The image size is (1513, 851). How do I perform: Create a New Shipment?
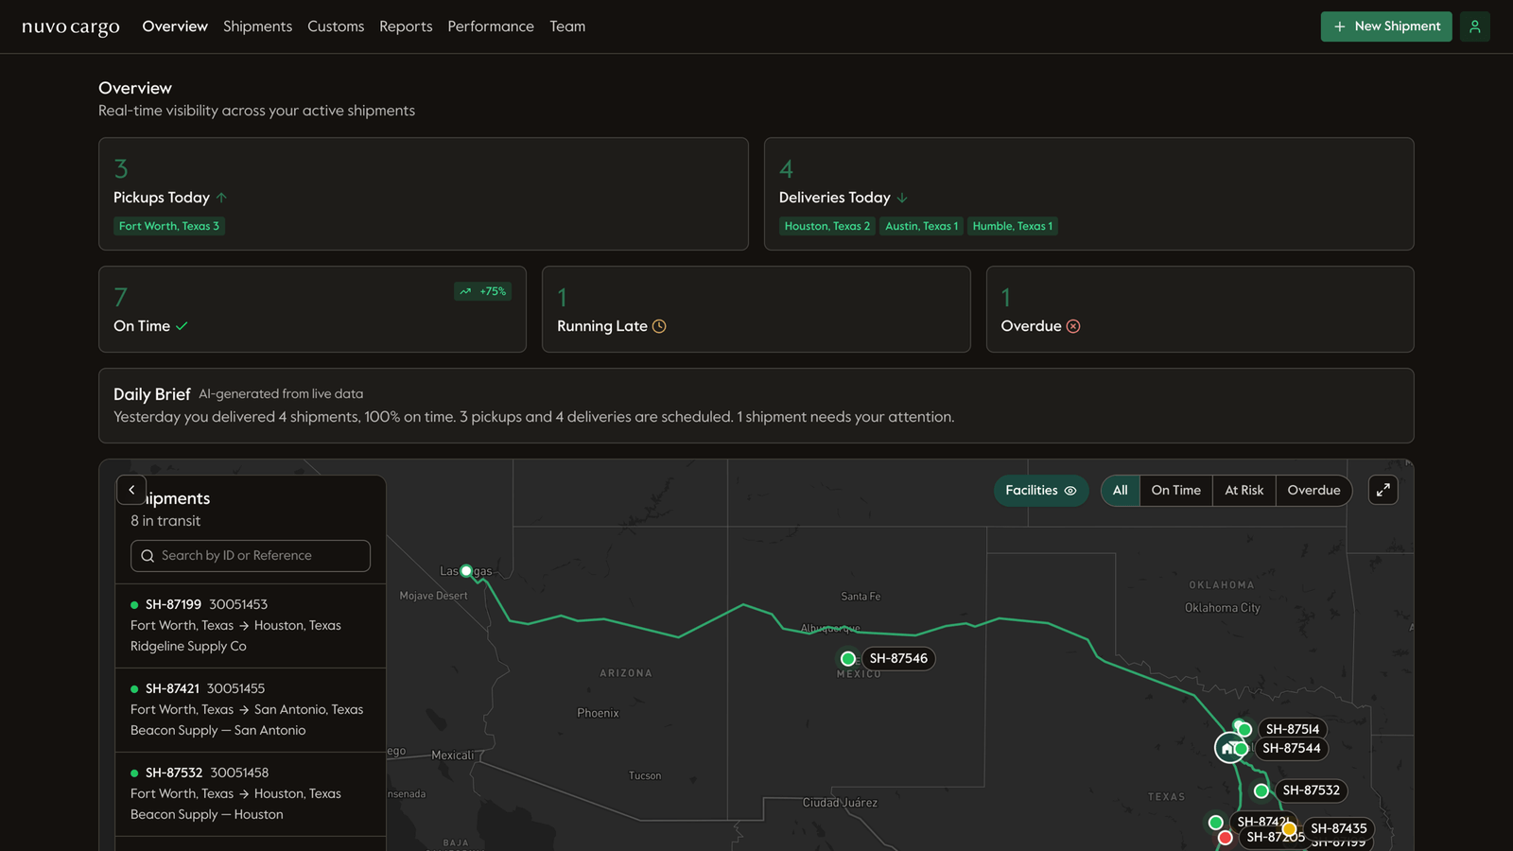(1386, 26)
